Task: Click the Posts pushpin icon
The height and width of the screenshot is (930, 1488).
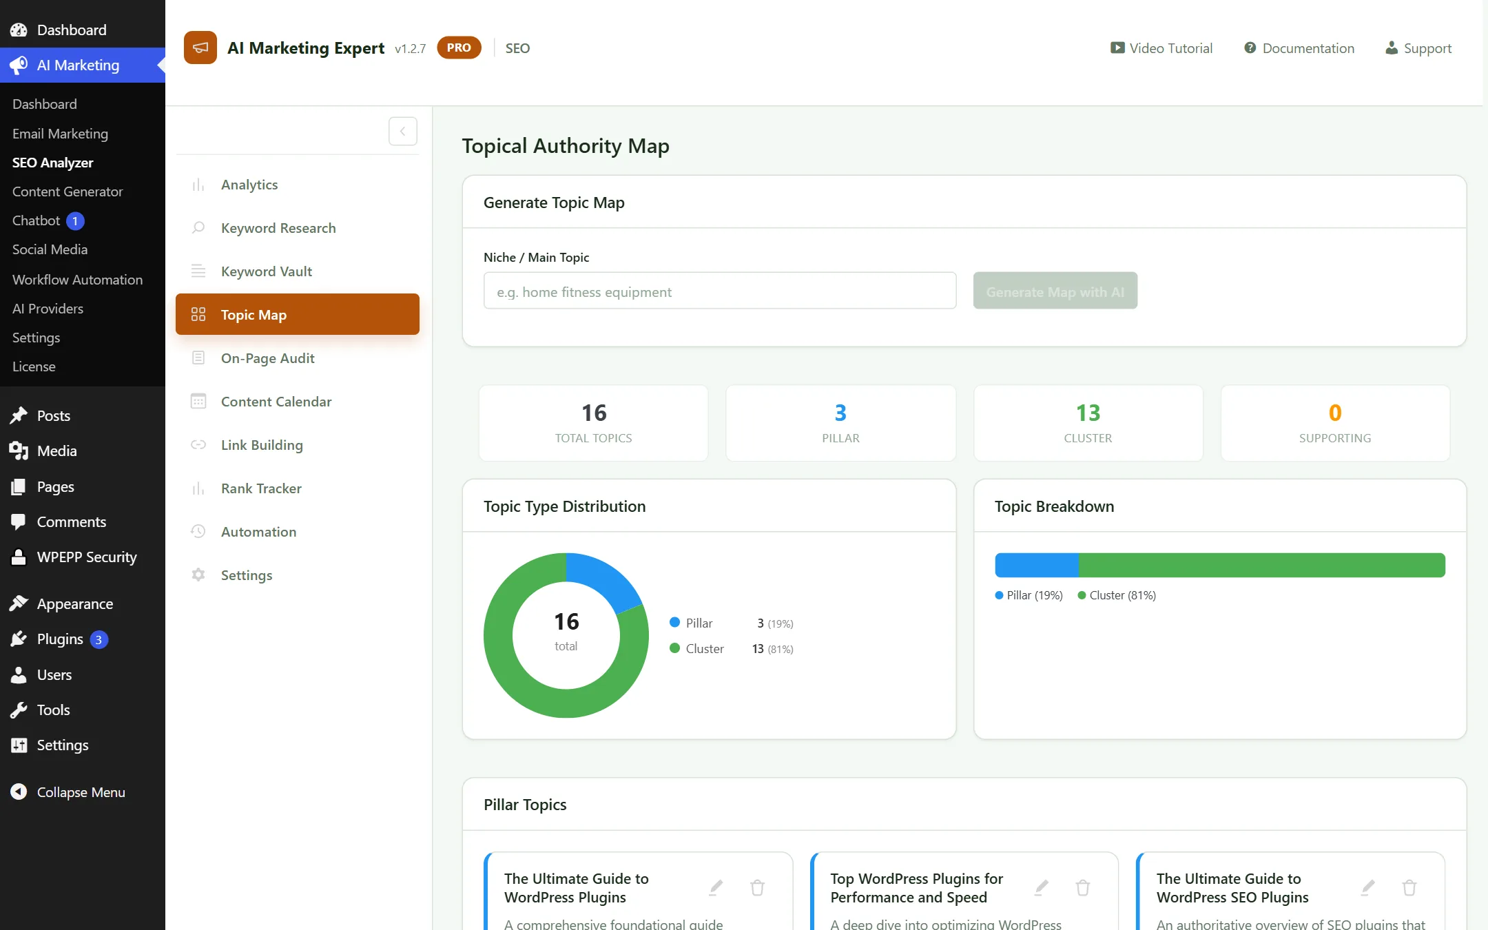Action: click(19, 415)
